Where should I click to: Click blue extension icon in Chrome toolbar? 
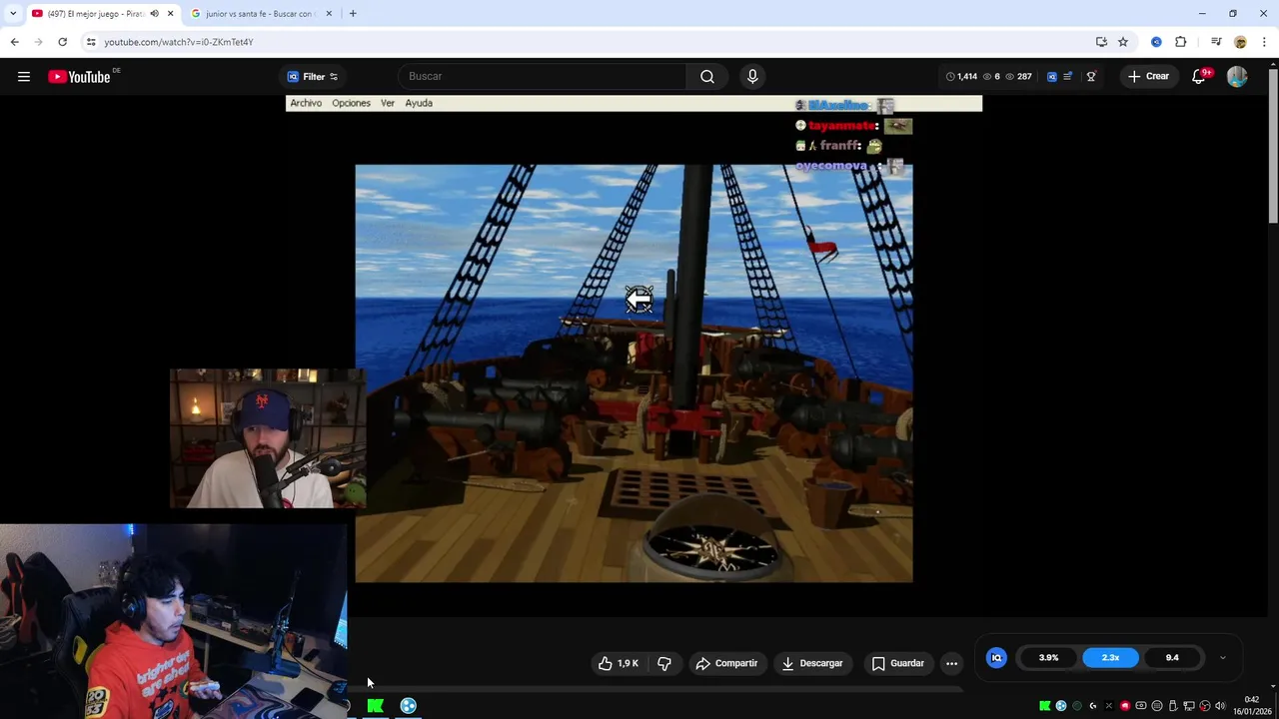(x=1156, y=42)
